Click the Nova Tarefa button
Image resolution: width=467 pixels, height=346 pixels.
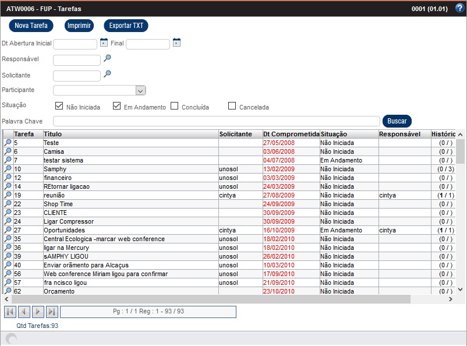(x=31, y=26)
